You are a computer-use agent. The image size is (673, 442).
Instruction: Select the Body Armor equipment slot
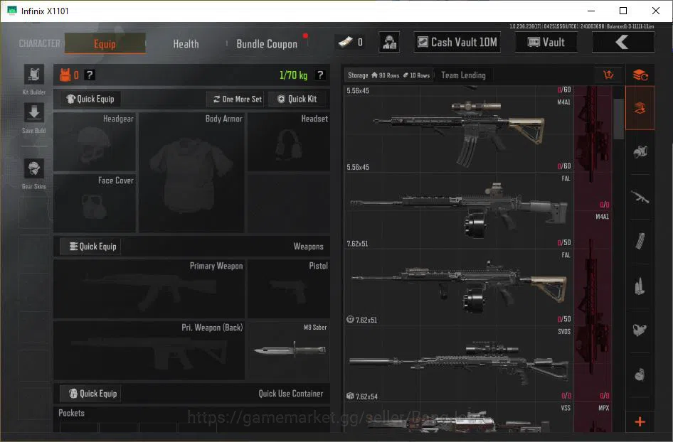click(191, 173)
